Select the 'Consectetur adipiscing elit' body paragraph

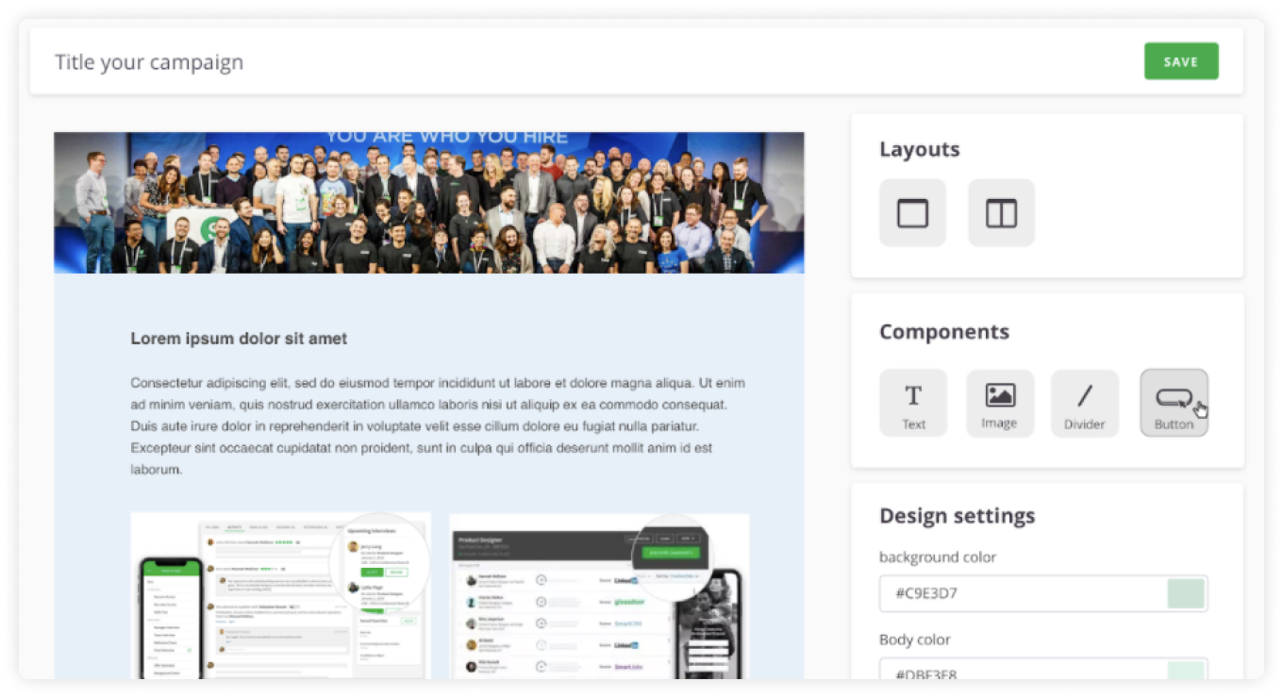tap(438, 426)
